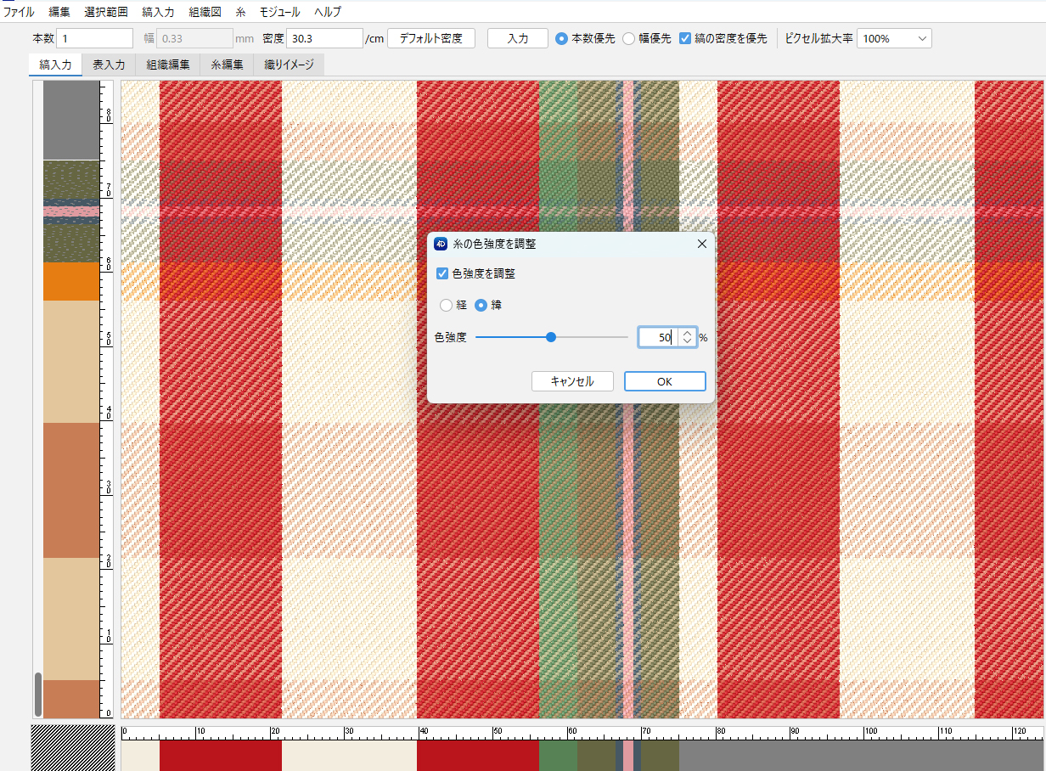1046x771 pixels.
Task: Click the up arrow on 色強度 spinner
Action: tap(687, 333)
